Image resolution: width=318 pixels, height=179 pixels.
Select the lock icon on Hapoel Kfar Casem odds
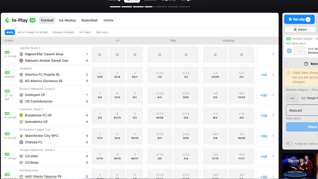(100, 54)
